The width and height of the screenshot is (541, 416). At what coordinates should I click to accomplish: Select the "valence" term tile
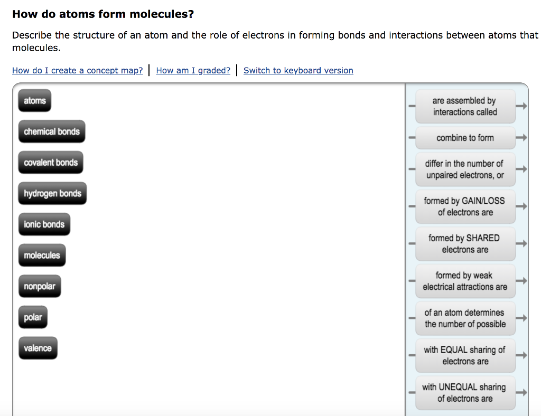click(38, 348)
